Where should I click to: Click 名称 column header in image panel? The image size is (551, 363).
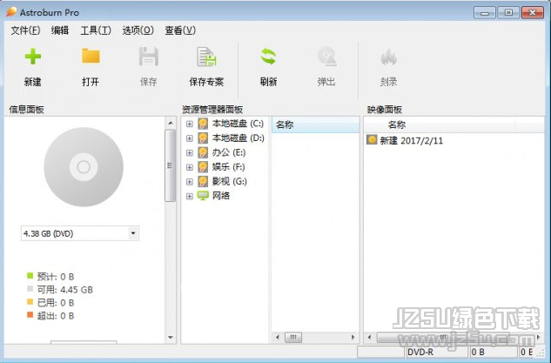coord(440,124)
